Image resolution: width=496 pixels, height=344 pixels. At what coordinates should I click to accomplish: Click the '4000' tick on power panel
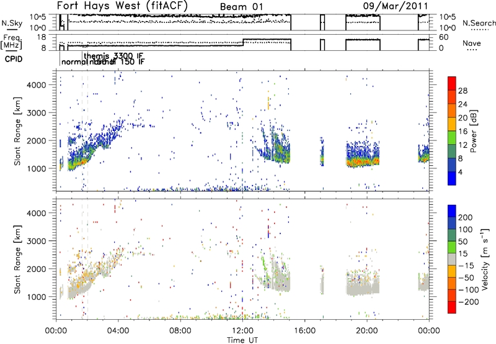pyautogui.click(x=37, y=85)
